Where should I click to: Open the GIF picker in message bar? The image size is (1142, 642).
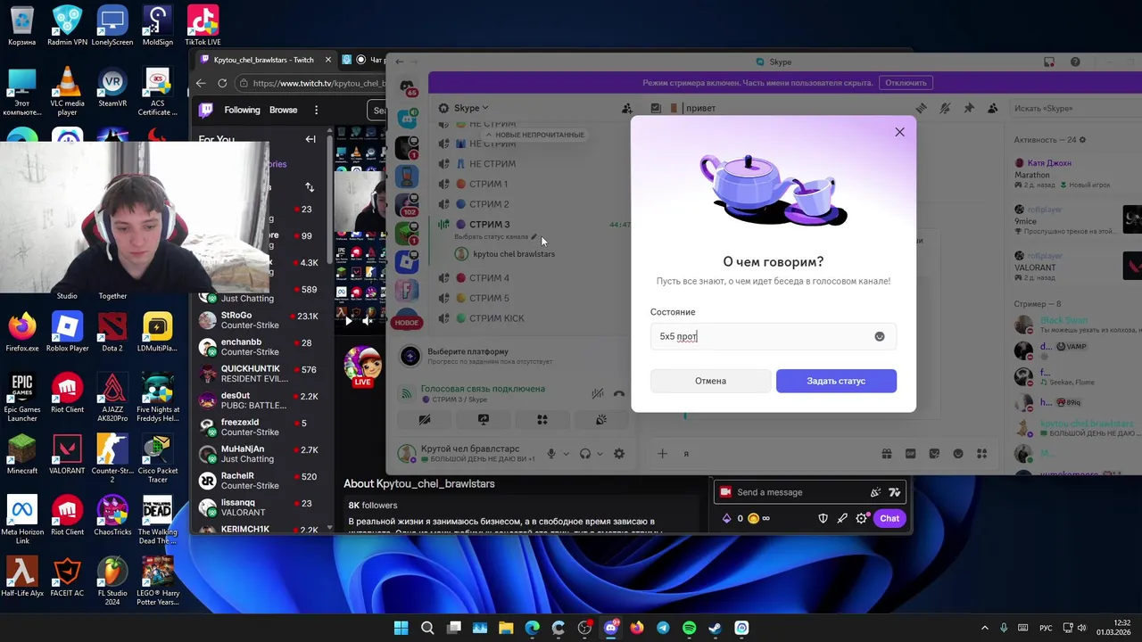tap(911, 454)
